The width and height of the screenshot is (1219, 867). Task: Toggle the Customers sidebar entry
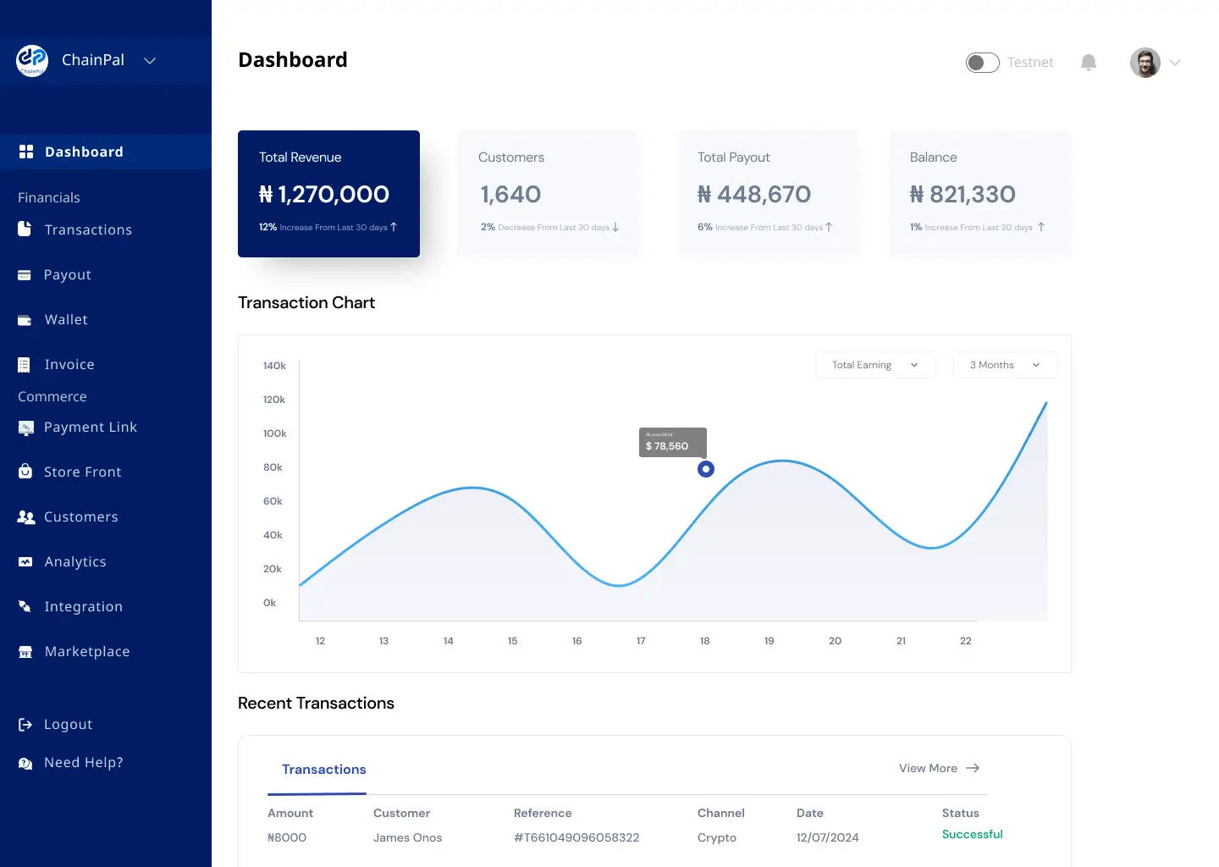(80, 516)
